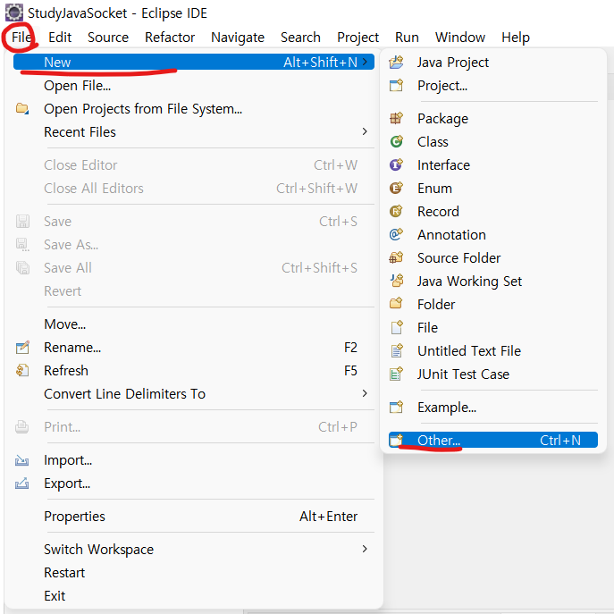Click the Export icon

coord(22,484)
